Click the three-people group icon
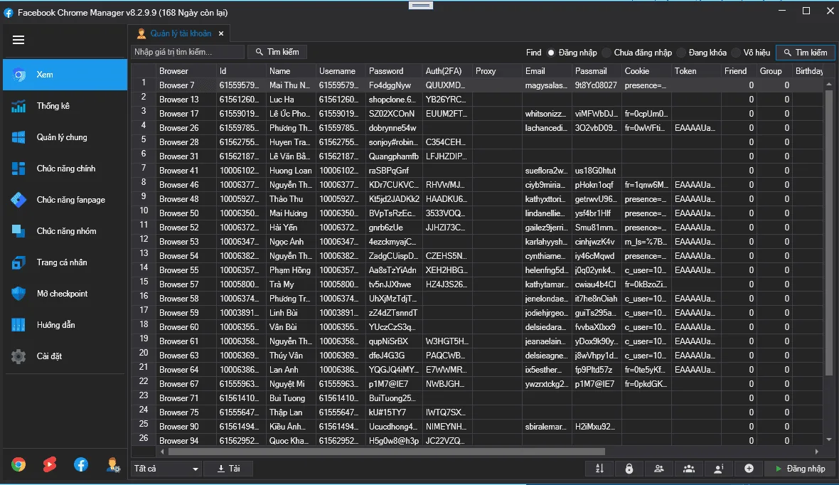 pos(689,469)
